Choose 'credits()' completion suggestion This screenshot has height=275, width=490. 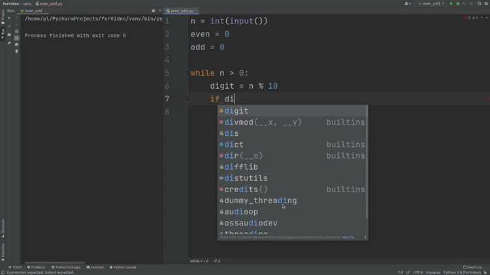click(x=293, y=189)
